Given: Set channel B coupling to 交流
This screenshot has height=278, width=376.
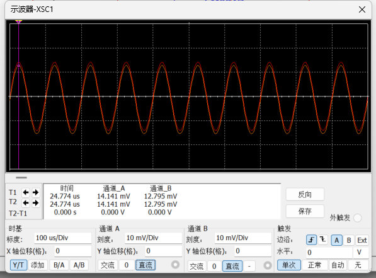Looking at the screenshot, I should [197, 266].
